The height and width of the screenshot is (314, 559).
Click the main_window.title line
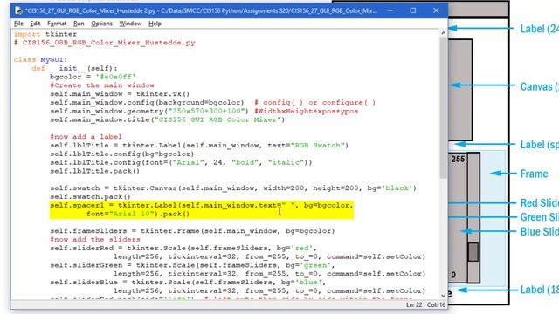[167, 119]
